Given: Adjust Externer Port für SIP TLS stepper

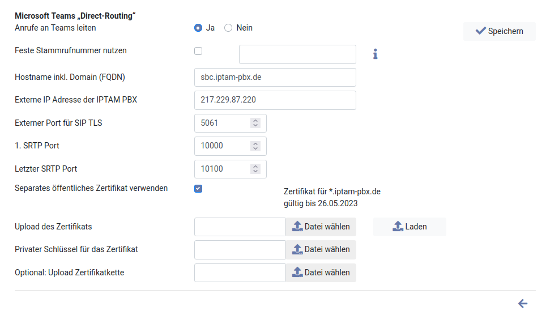Looking at the screenshot, I should pyautogui.click(x=255, y=123).
